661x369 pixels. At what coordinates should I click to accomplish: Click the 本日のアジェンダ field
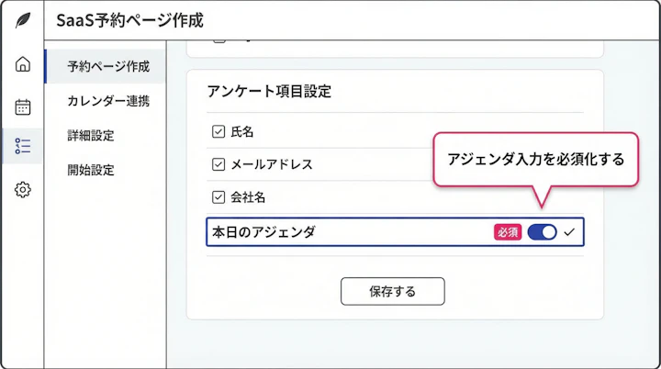tap(395, 232)
